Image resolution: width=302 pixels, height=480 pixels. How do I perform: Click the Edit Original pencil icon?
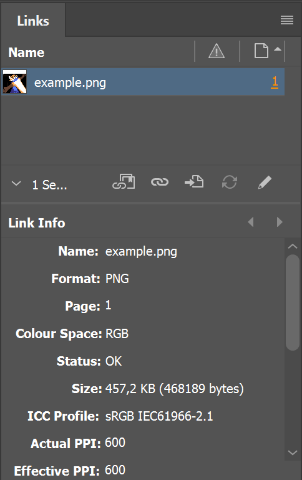tap(265, 182)
